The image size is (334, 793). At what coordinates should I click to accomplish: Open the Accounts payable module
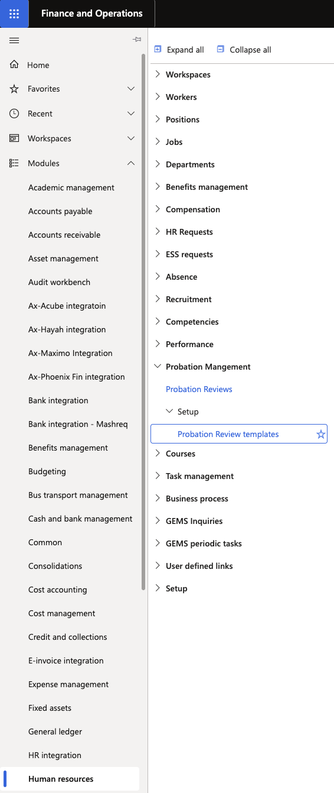click(60, 211)
